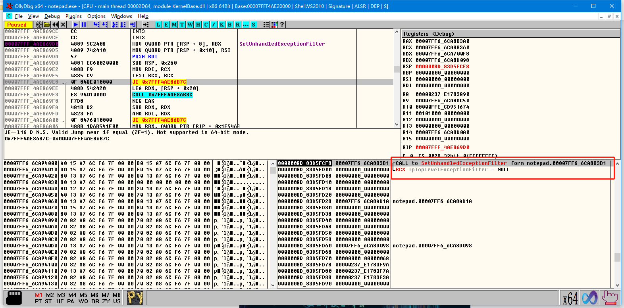Screen dimensions: 624x308
Task: Click the Debugging options list icon
Action: [266, 25]
